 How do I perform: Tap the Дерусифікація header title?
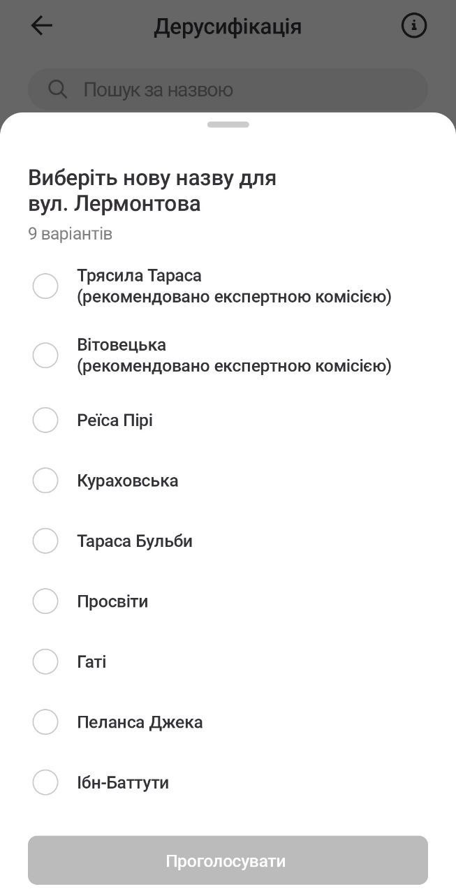pos(228,26)
